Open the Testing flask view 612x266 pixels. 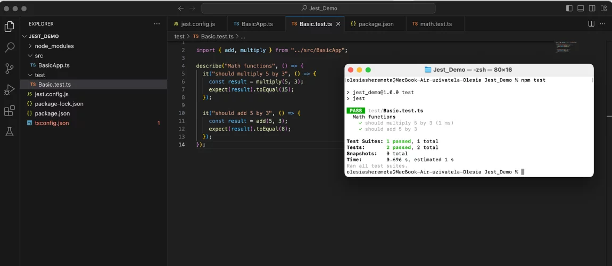tap(9, 131)
